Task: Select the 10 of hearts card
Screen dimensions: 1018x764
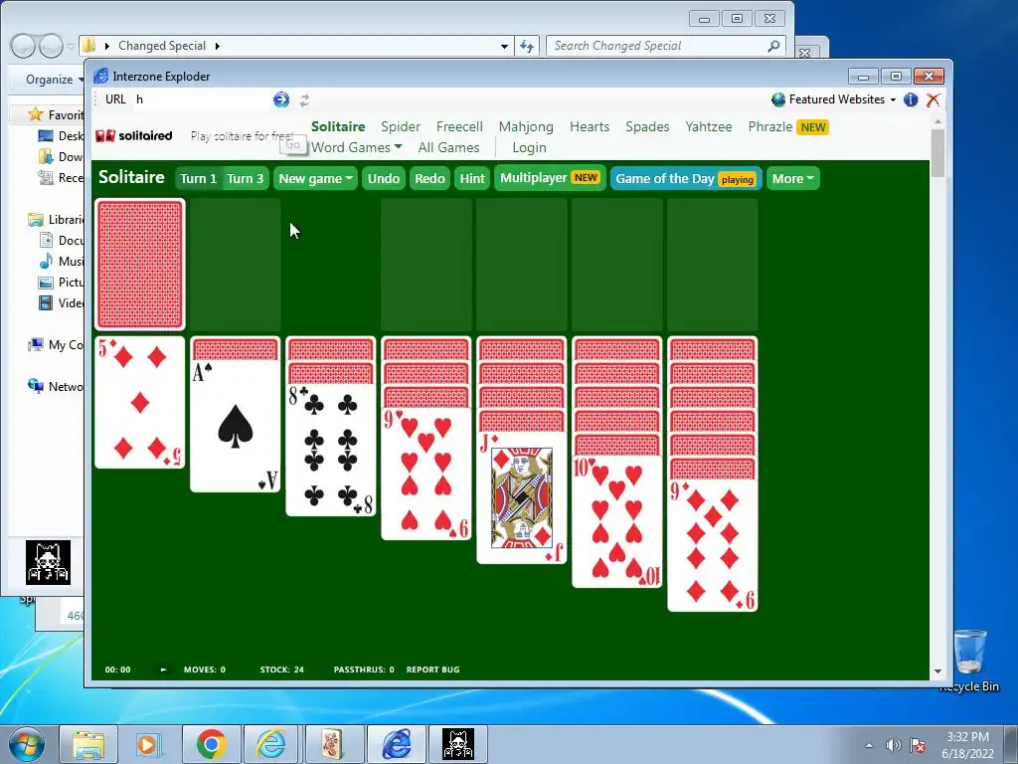Action: click(617, 521)
